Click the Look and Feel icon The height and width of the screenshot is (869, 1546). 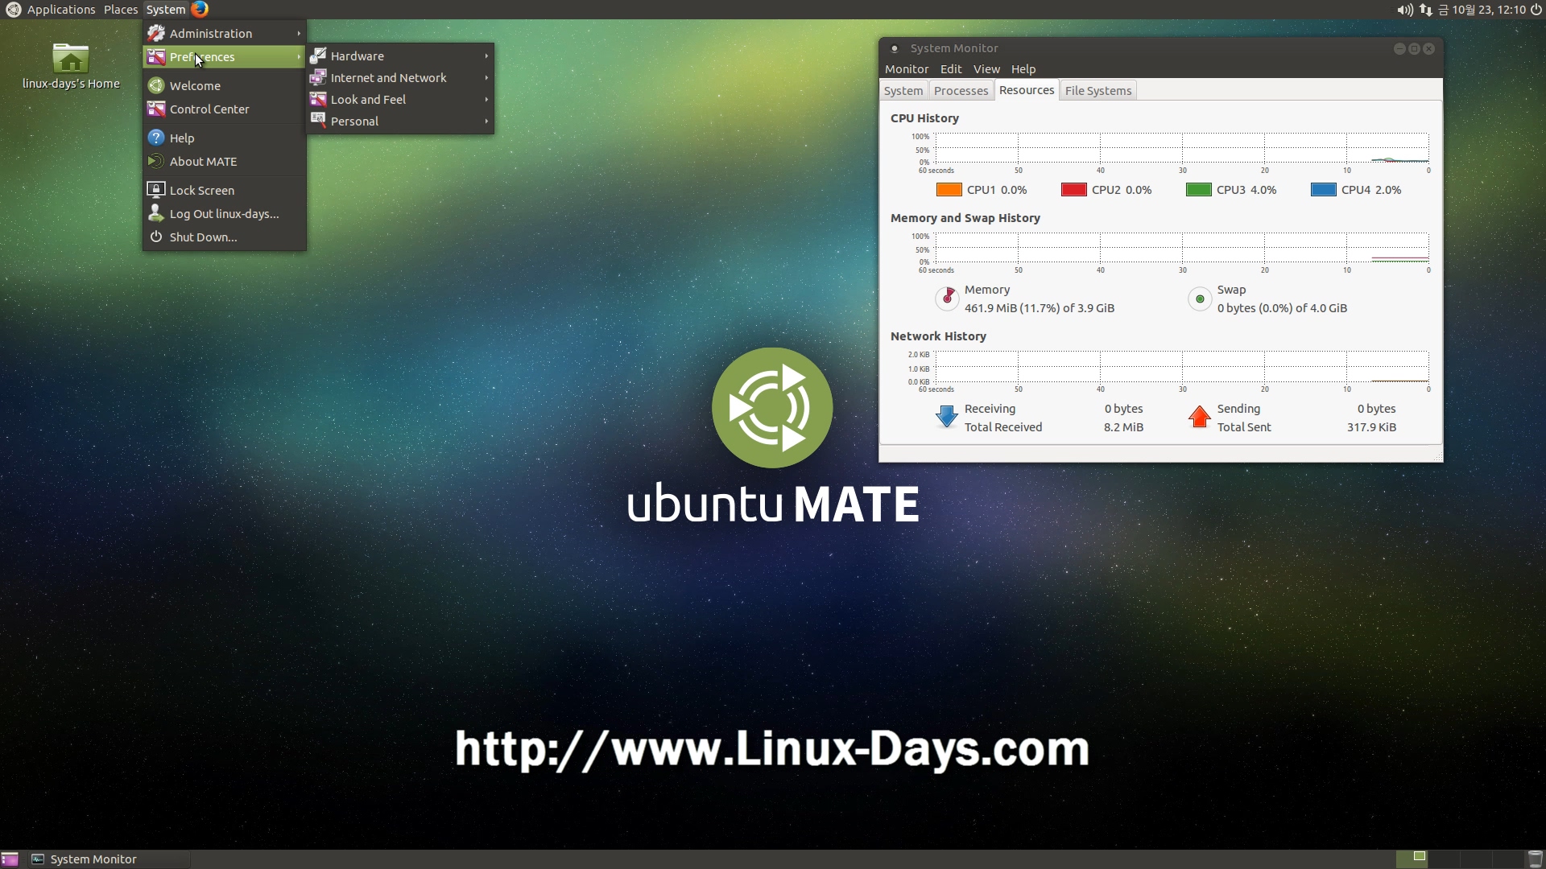[x=318, y=99]
